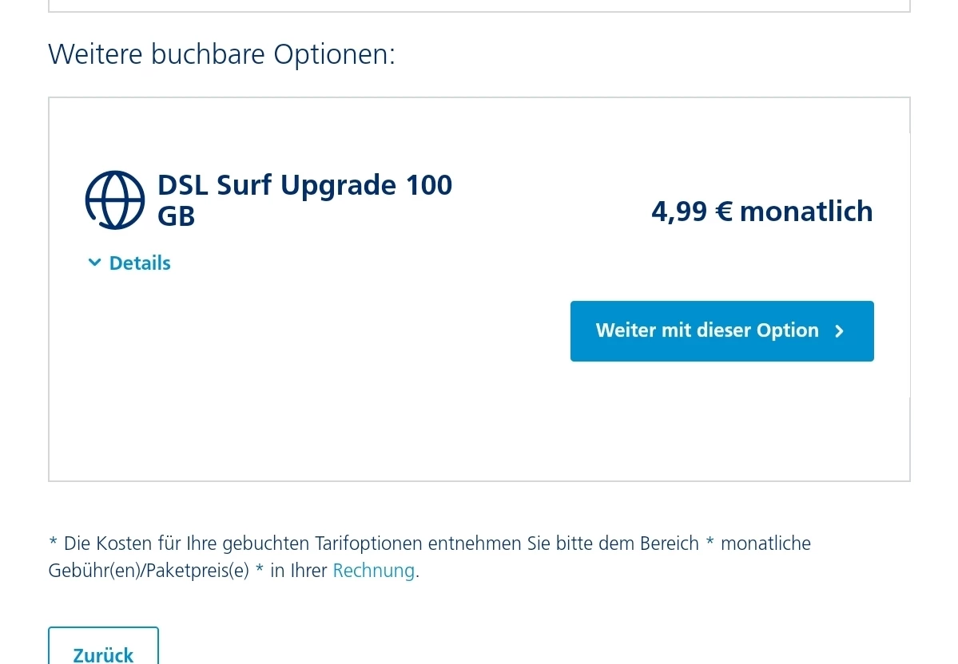
Task: Expand the Details section of DSL option
Action: click(139, 263)
